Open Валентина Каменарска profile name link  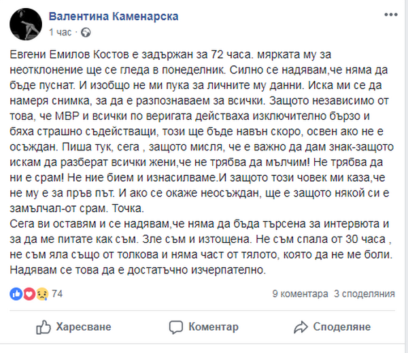click(x=114, y=16)
